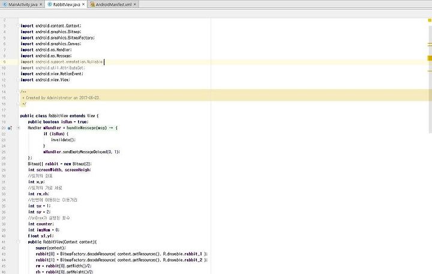432x274 pixels.
Task: Click the class icon on MainActivity.java tab
Action: tap(5, 4)
